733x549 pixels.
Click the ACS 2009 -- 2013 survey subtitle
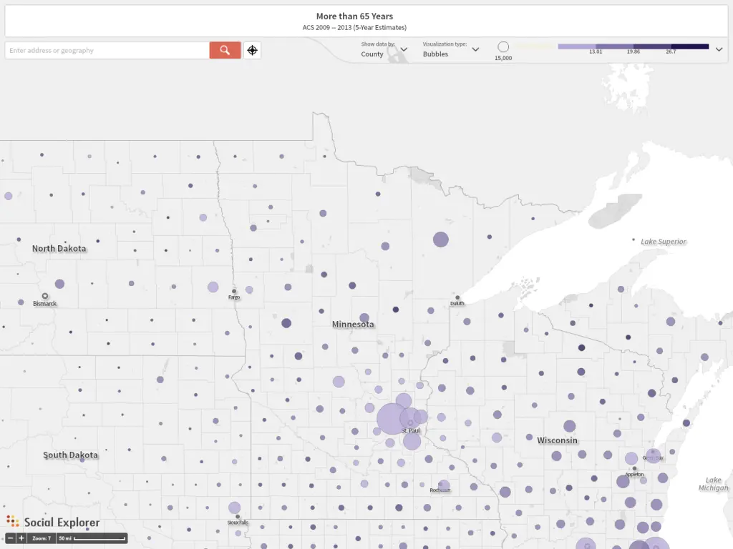(x=354, y=27)
